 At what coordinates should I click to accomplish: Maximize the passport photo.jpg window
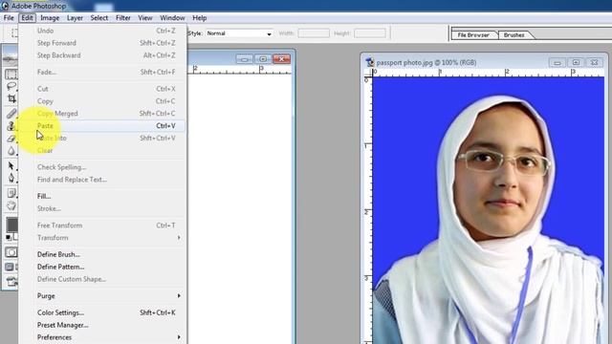point(576,63)
